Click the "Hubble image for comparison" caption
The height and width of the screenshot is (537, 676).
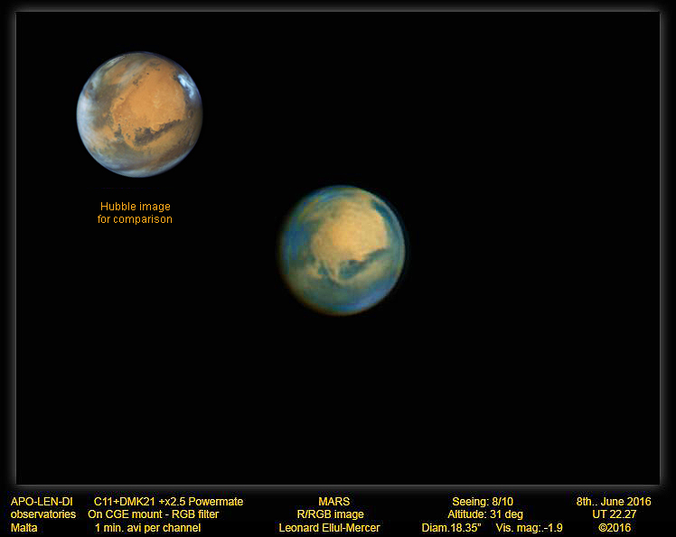tap(135, 213)
